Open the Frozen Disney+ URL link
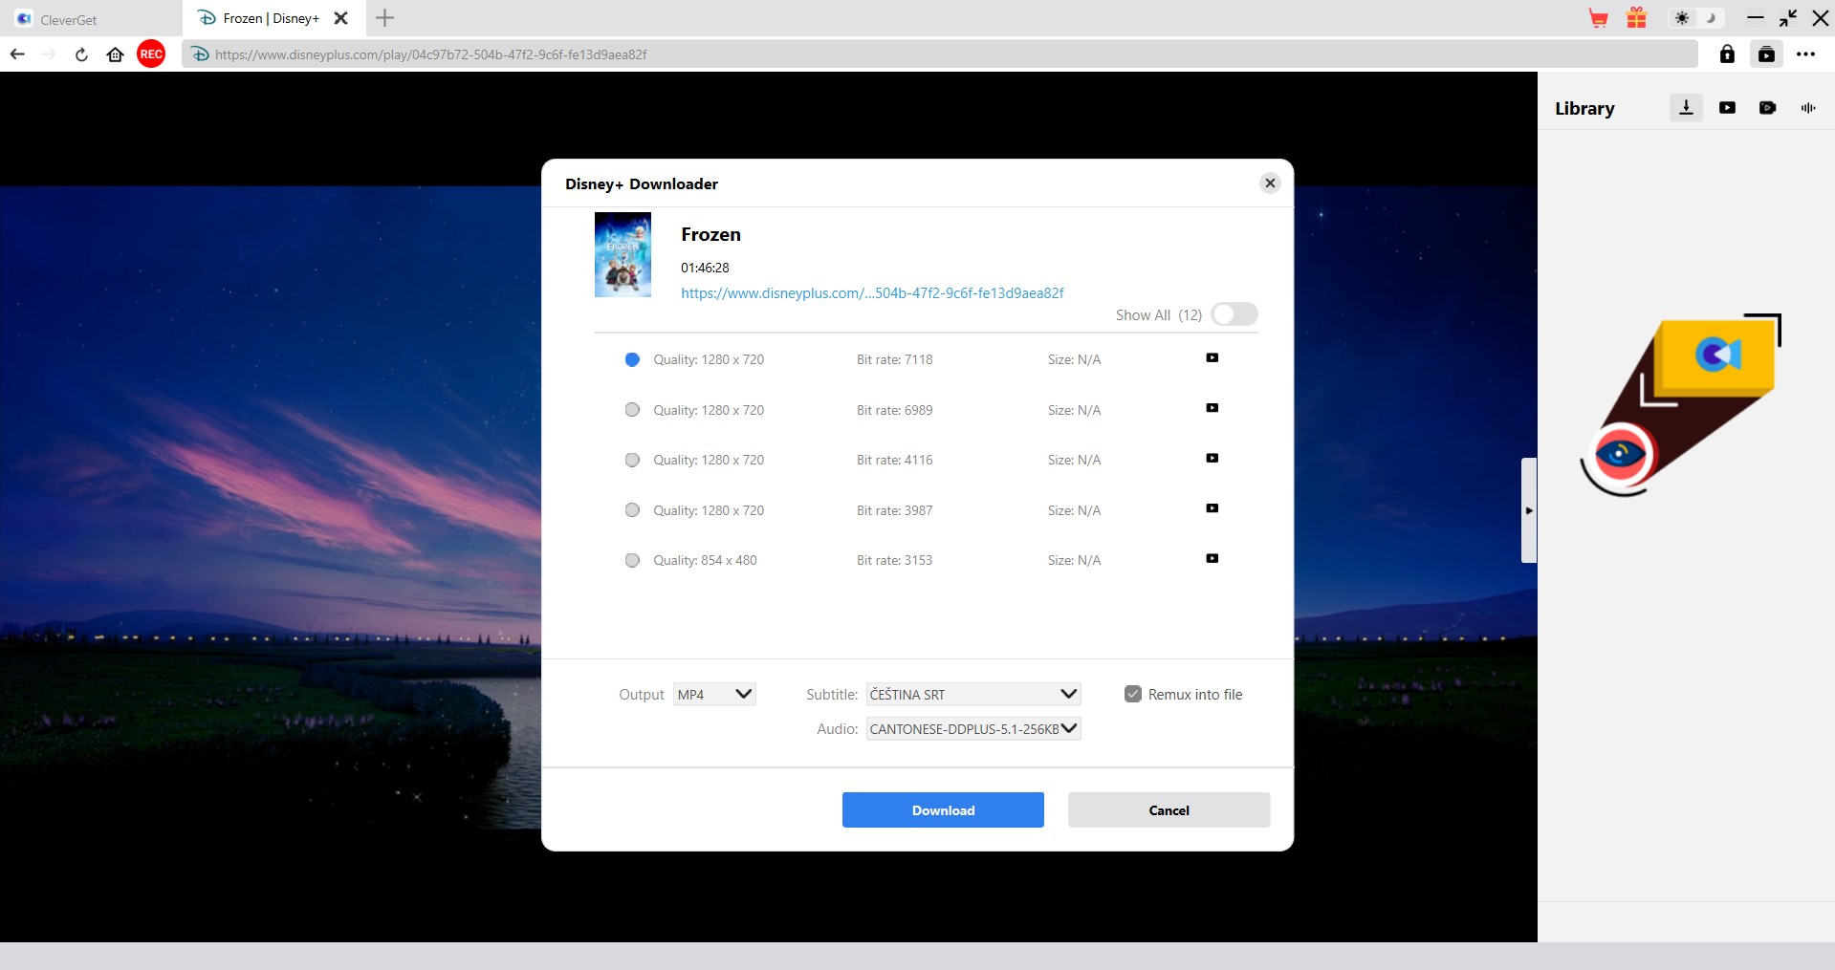The height and width of the screenshot is (970, 1835). (x=872, y=293)
